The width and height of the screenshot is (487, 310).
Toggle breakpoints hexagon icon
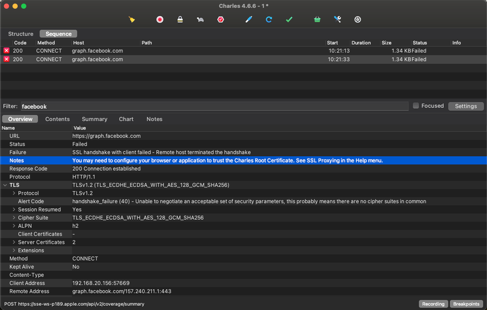(x=221, y=19)
